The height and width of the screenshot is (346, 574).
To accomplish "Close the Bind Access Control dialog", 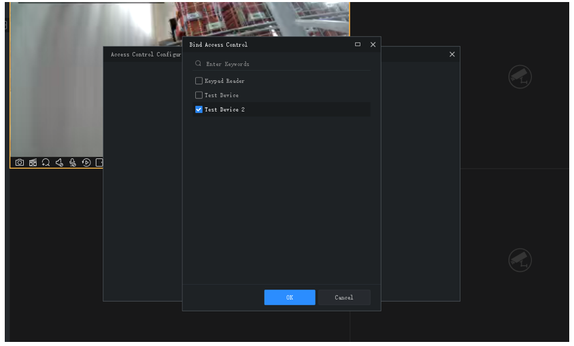I will point(373,44).
